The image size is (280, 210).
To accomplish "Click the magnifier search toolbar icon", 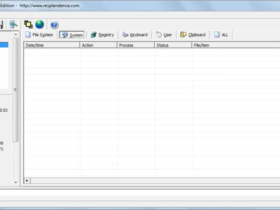I will 13,24.
